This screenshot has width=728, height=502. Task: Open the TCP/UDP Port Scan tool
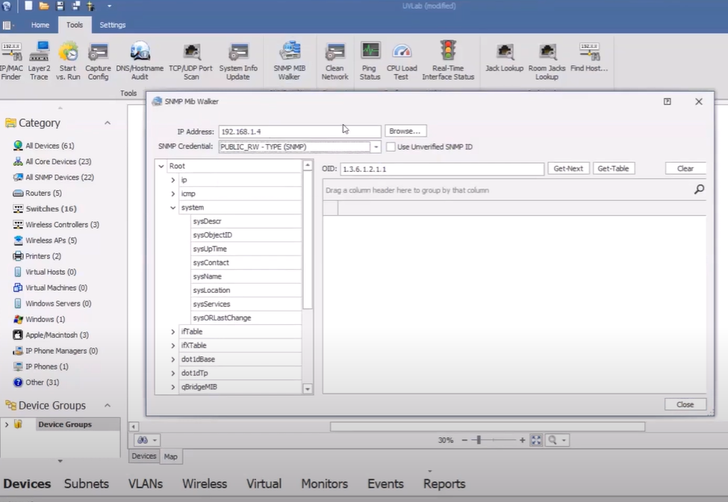coord(191,61)
